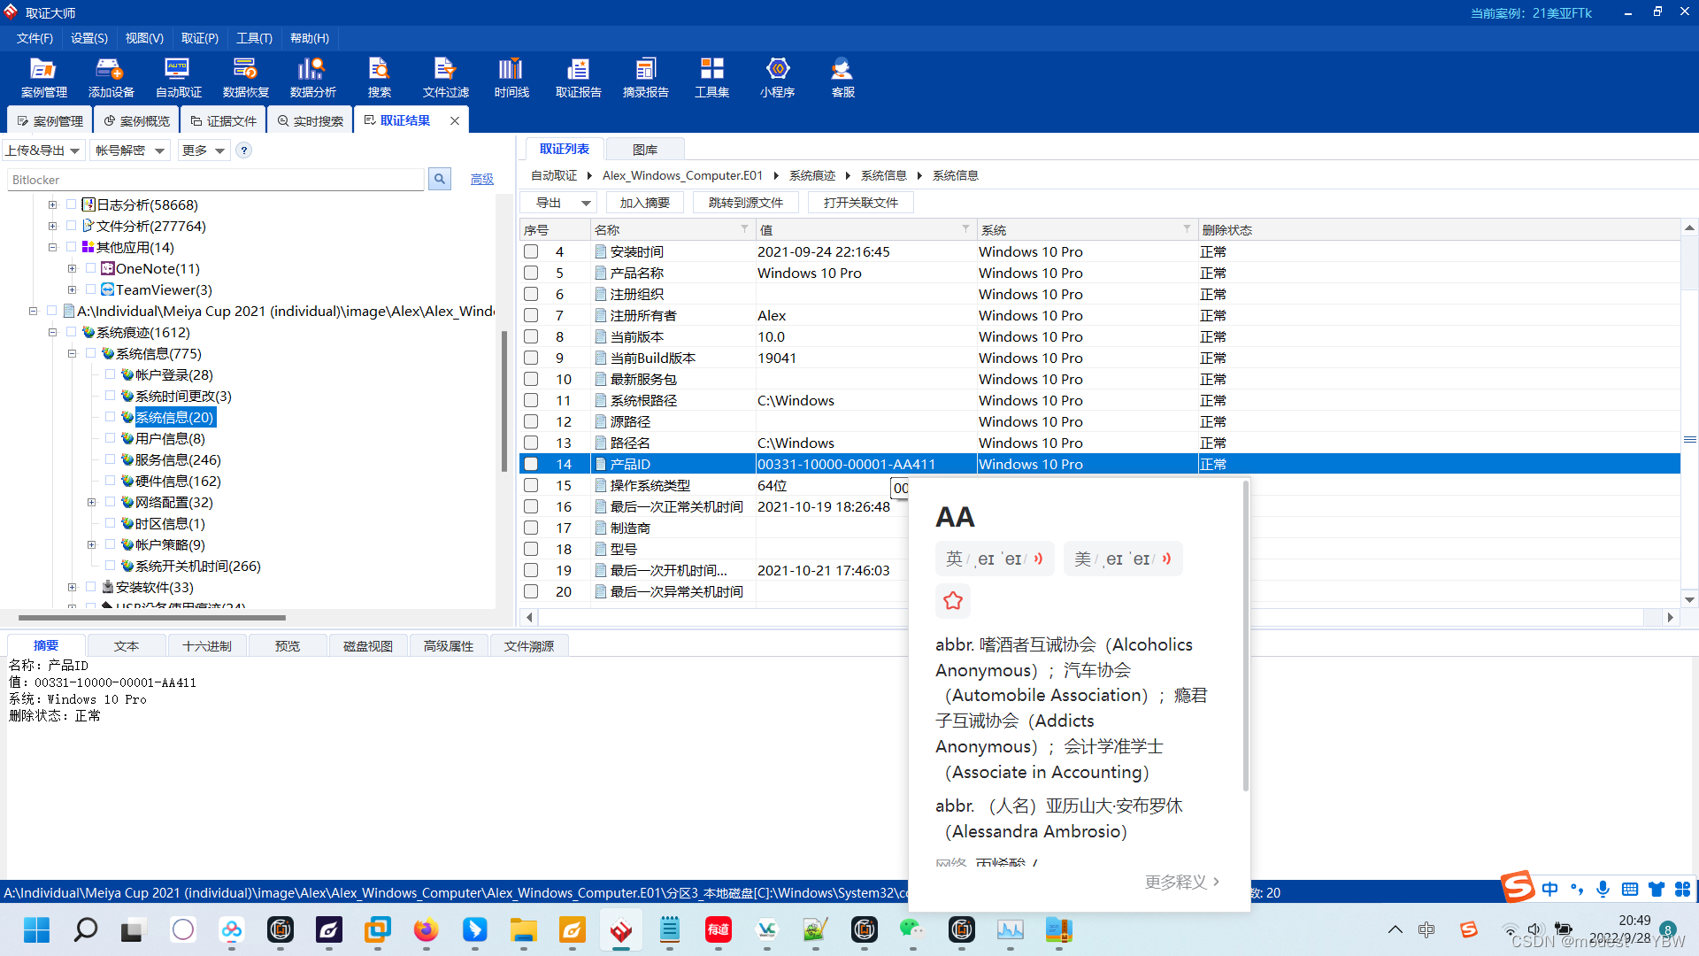1699x956 pixels.
Task: Open the 数据恢复 tool
Action: coord(245,77)
